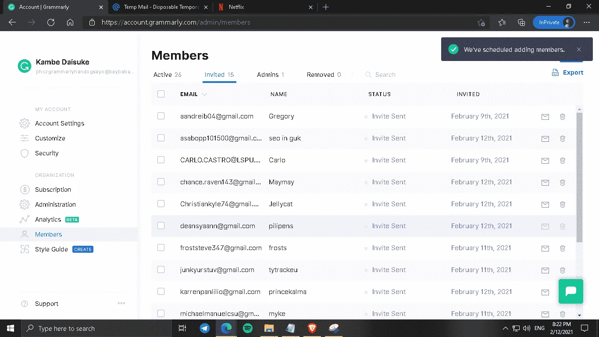Toggle the EMAIL column sort chevron
The height and width of the screenshot is (337, 599).
204,94
